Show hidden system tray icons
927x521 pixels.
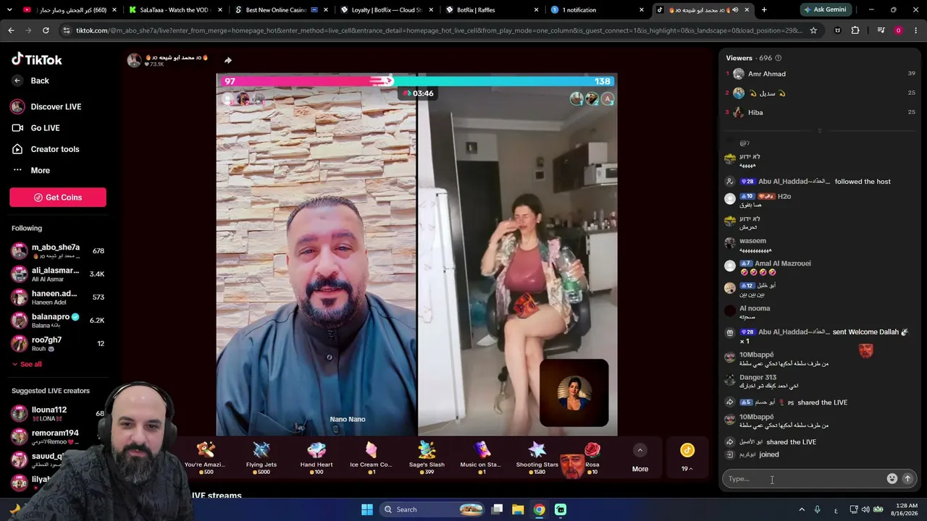(802, 509)
